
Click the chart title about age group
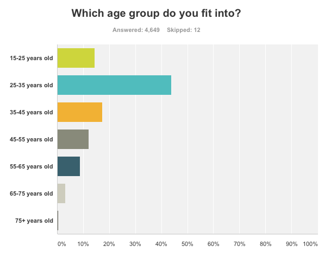[x=157, y=13]
